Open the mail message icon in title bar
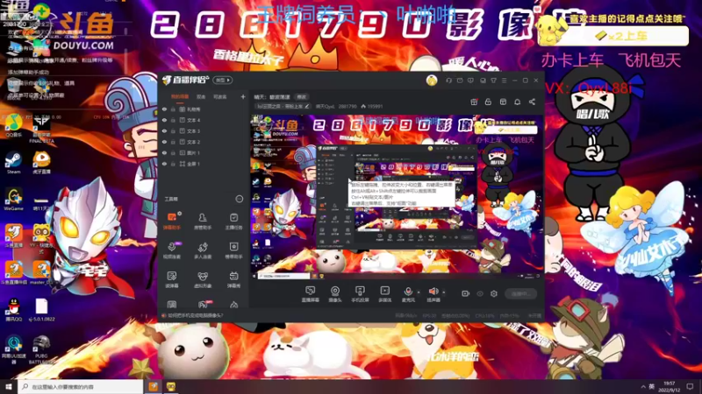 tap(460, 81)
